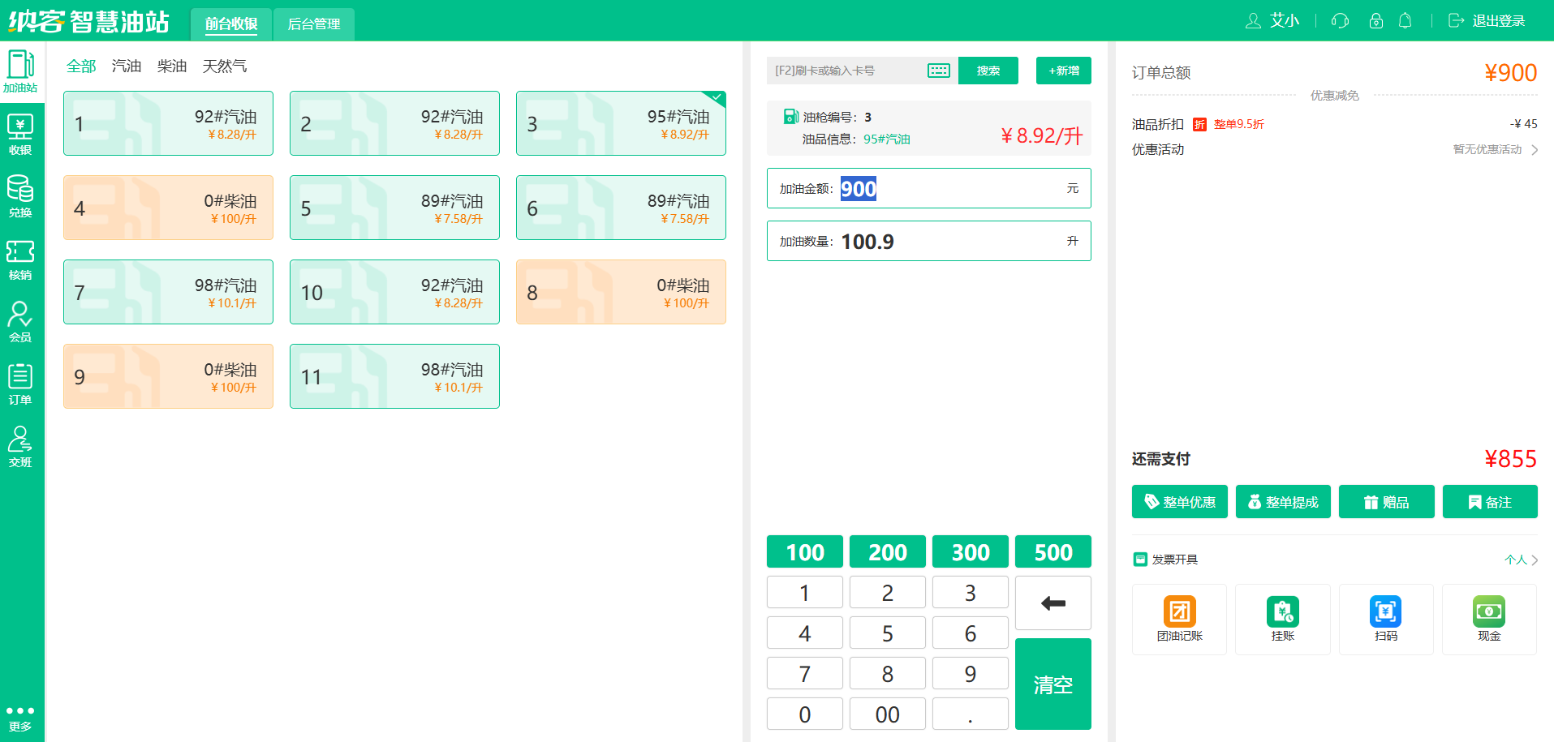Choose 现金 cash payment
This screenshot has width=1554, height=742.
click(1489, 619)
